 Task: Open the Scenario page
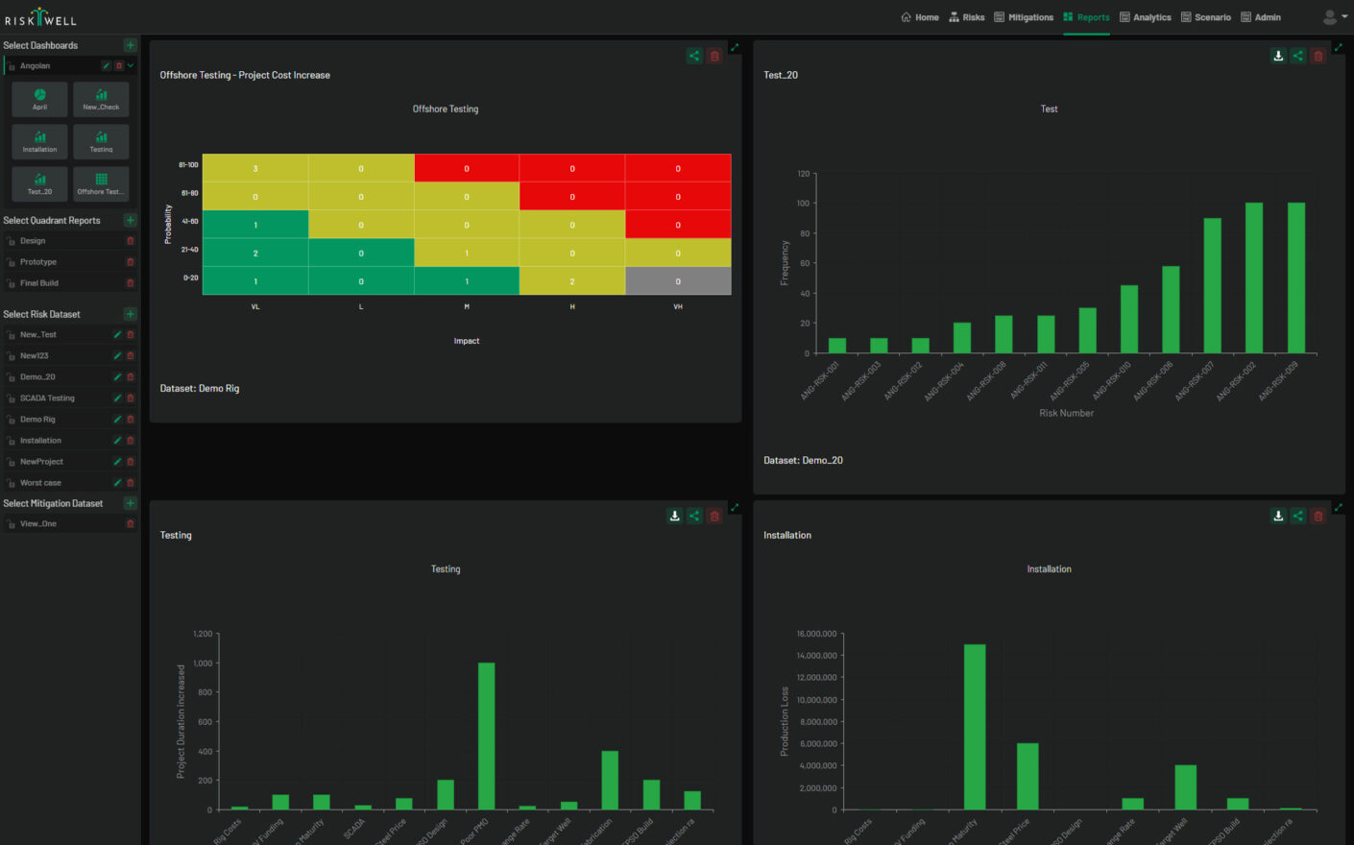pyautogui.click(x=1206, y=17)
